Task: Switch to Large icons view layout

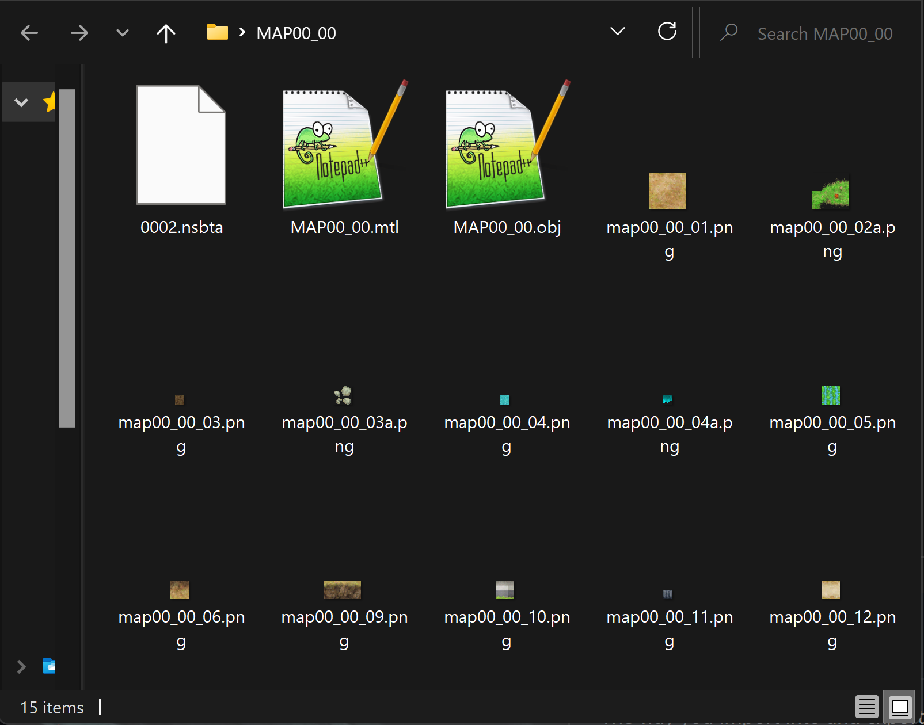Action: (900, 707)
